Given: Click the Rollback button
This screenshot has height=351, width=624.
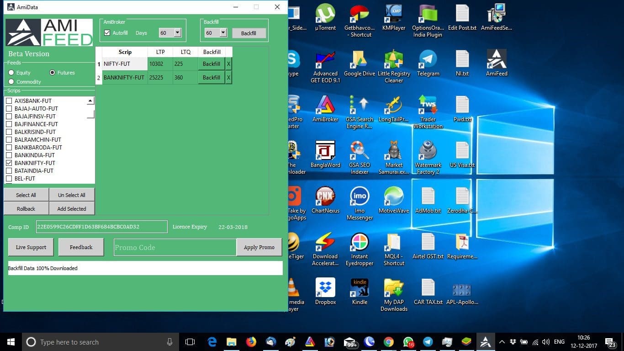Looking at the screenshot, I should tap(26, 209).
